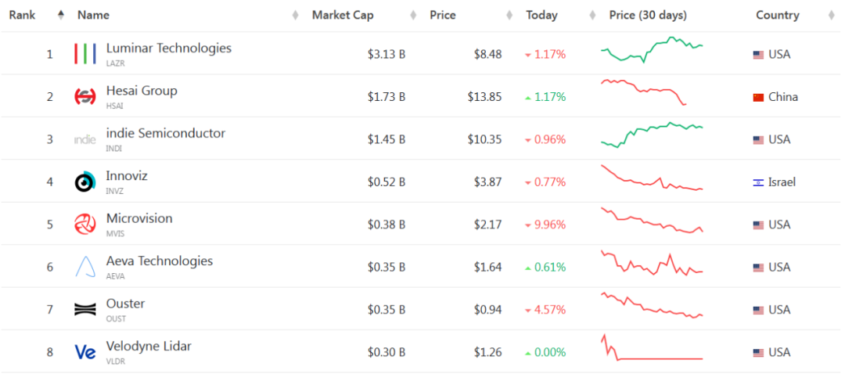Click the China flag icon
Image resolution: width=845 pixels, height=374 pixels.
pos(758,97)
